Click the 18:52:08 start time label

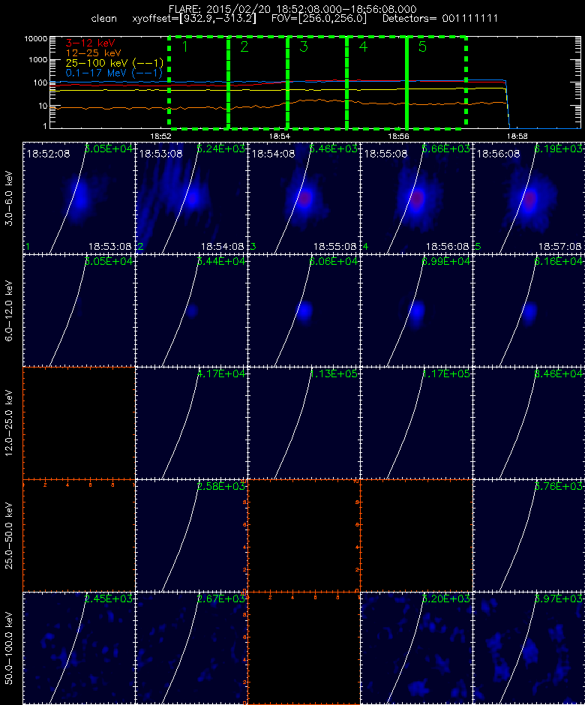pos(48,154)
